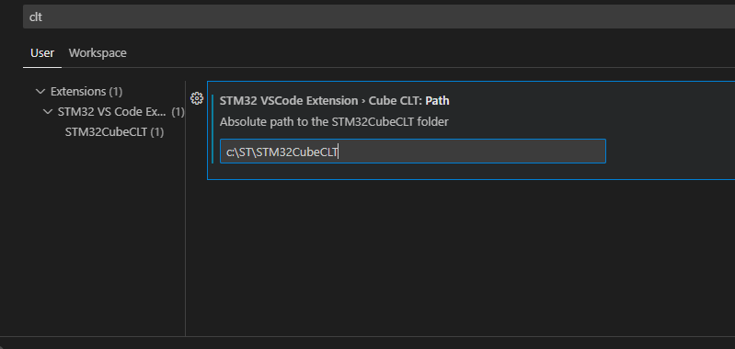This screenshot has width=735, height=349.
Task: Collapse the STM32 VS Code Ex... chevron
Action: pos(48,112)
